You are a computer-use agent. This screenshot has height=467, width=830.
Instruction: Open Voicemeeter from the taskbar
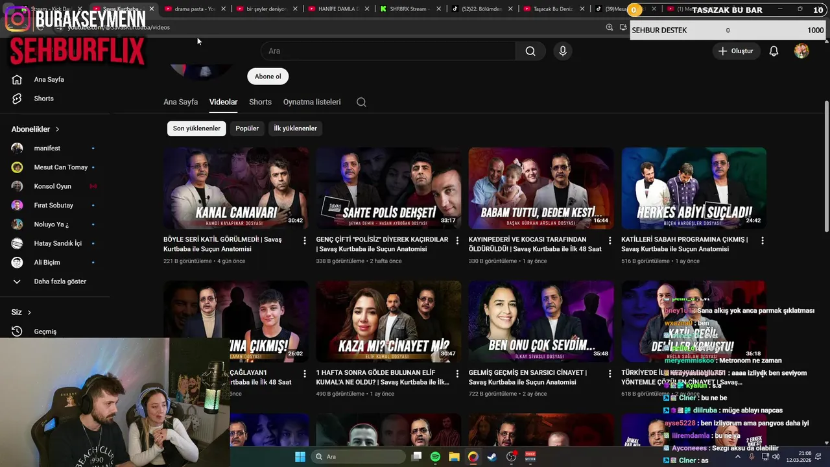[x=530, y=457]
